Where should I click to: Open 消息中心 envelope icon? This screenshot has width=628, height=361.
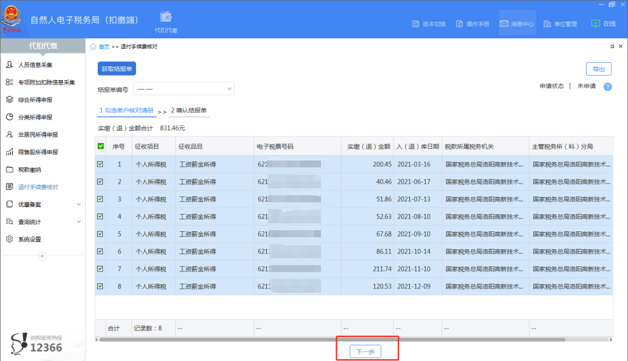pos(504,24)
